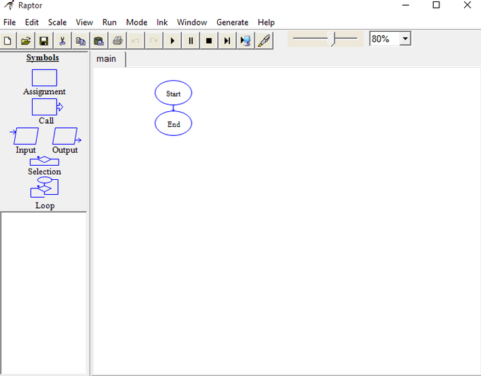481x376 pixels.
Task: Stop the flowchart execution
Action: pyautogui.click(x=209, y=41)
